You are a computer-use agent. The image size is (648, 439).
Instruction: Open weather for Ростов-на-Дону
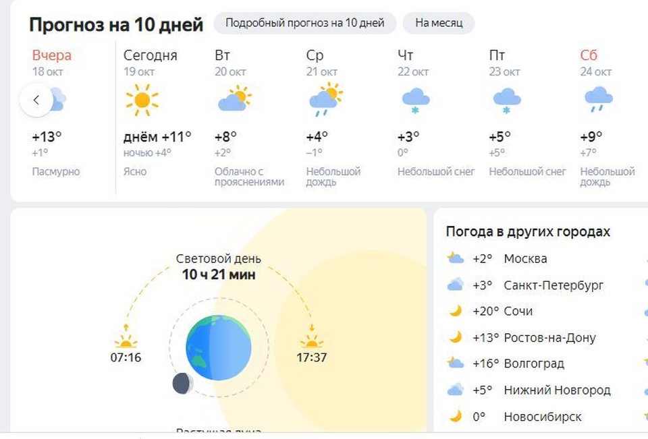(x=548, y=337)
